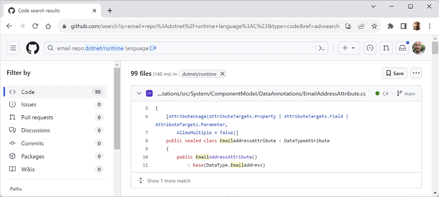Open the Chrome three-dot menu
Screen dimensions: 439x197
pos(430,26)
